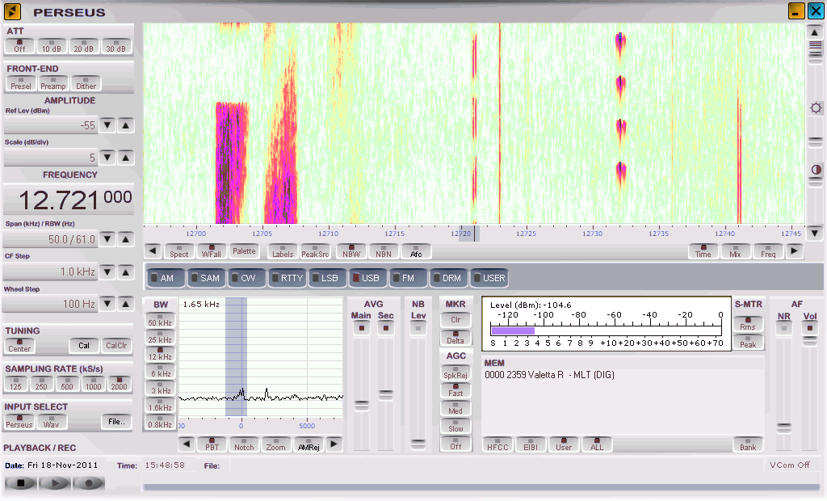
Task: Click the Perseus logo icon in title bar
Action: click(x=12, y=12)
